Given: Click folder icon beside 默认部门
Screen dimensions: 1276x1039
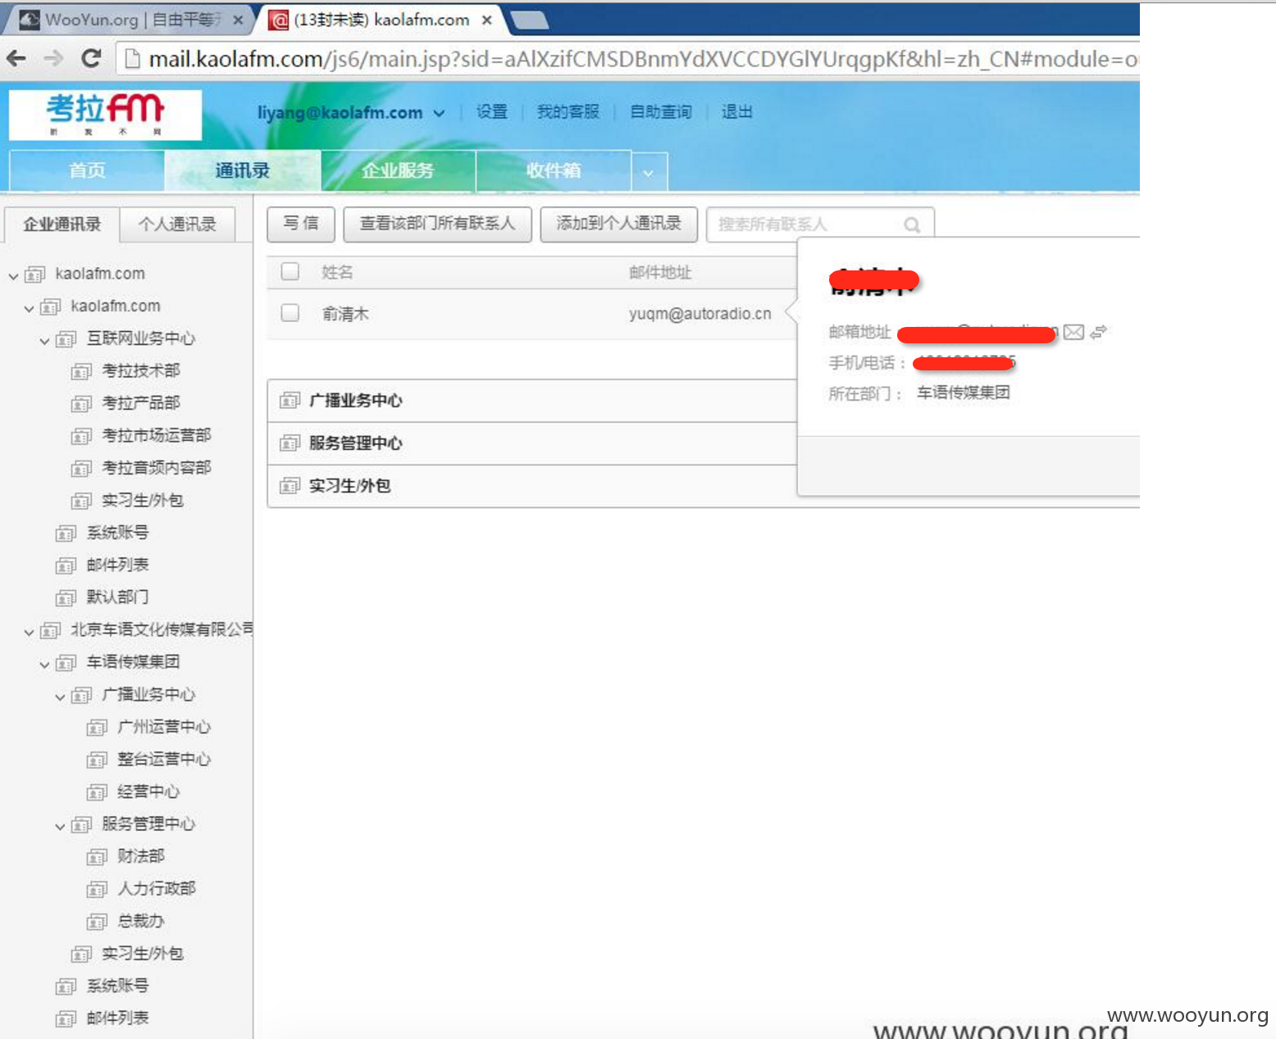Looking at the screenshot, I should (66, 598).
